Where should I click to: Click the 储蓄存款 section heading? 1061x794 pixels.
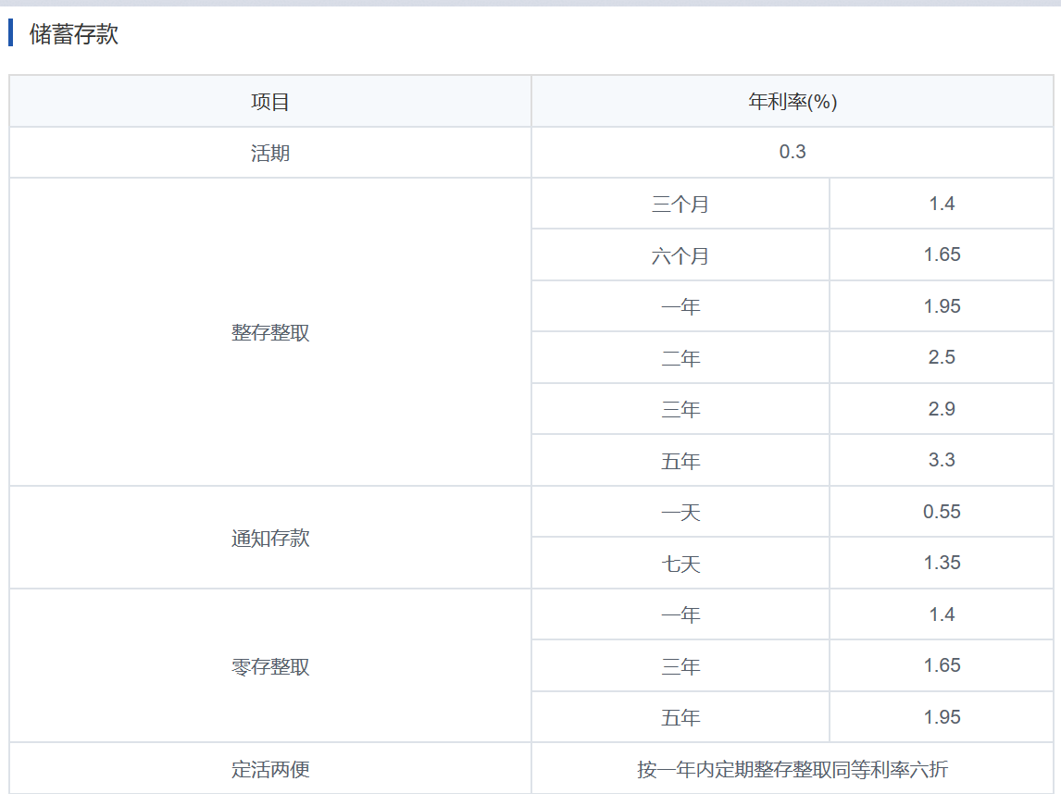(x=74, y=34)
